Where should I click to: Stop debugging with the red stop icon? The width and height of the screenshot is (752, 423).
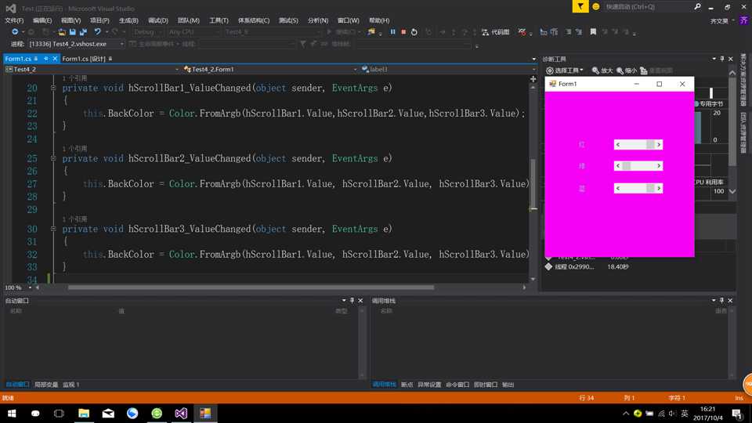click(403, 32)
